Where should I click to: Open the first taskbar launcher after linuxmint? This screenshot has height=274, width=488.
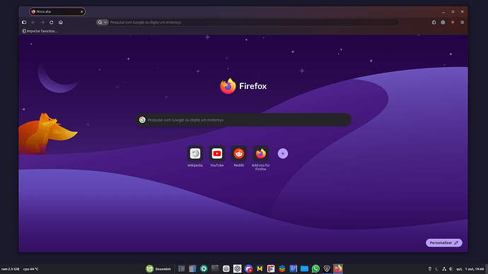181,269
